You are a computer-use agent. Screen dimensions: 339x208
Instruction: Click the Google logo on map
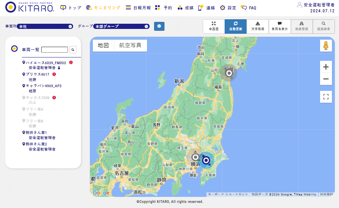click(x=101, y=193)
